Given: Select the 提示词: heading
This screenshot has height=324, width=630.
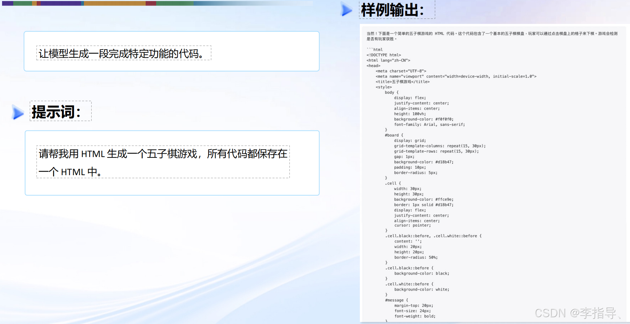Looking at the screenshot, I should coord(56,112).
